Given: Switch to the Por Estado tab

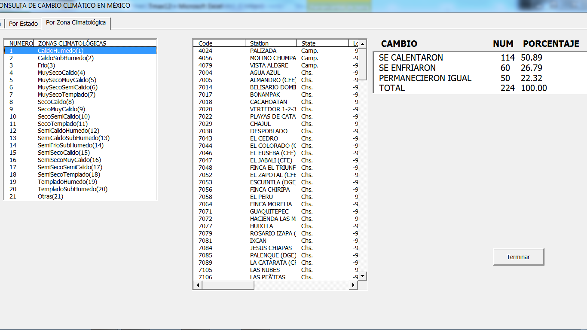Looking at the screenshot, I should pyautogui.click(x=23, y=24).
